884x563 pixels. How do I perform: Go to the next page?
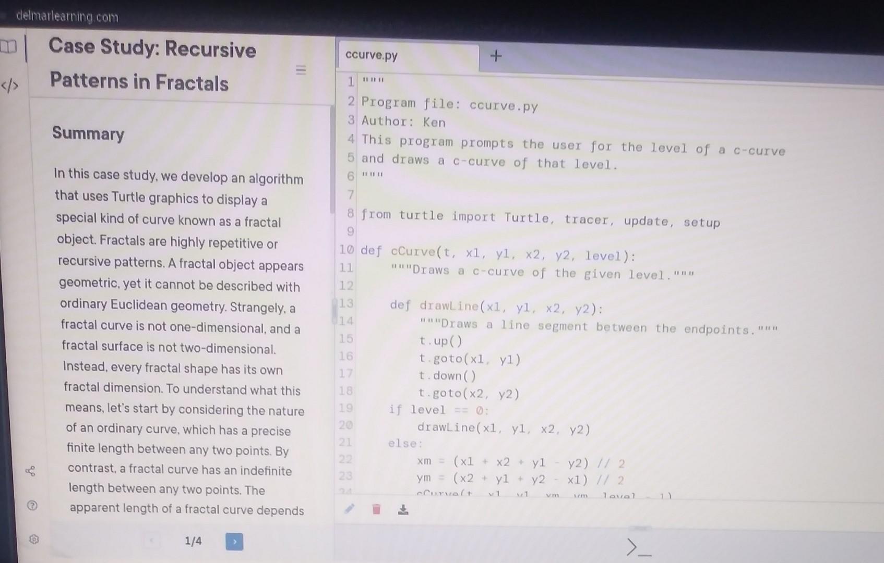click(x=235, y=542)
